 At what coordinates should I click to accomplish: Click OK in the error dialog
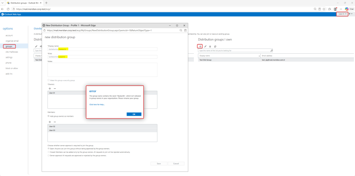[x=134, y=114]
